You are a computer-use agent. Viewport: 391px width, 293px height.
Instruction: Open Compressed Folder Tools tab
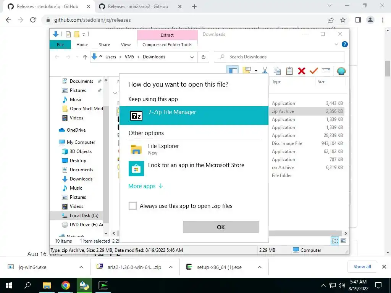pyautogui.click(x=167, y=45)
